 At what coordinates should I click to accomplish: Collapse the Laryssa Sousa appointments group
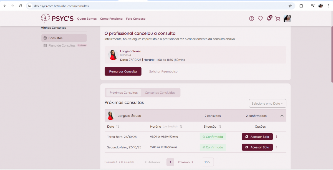coord(282,116)
